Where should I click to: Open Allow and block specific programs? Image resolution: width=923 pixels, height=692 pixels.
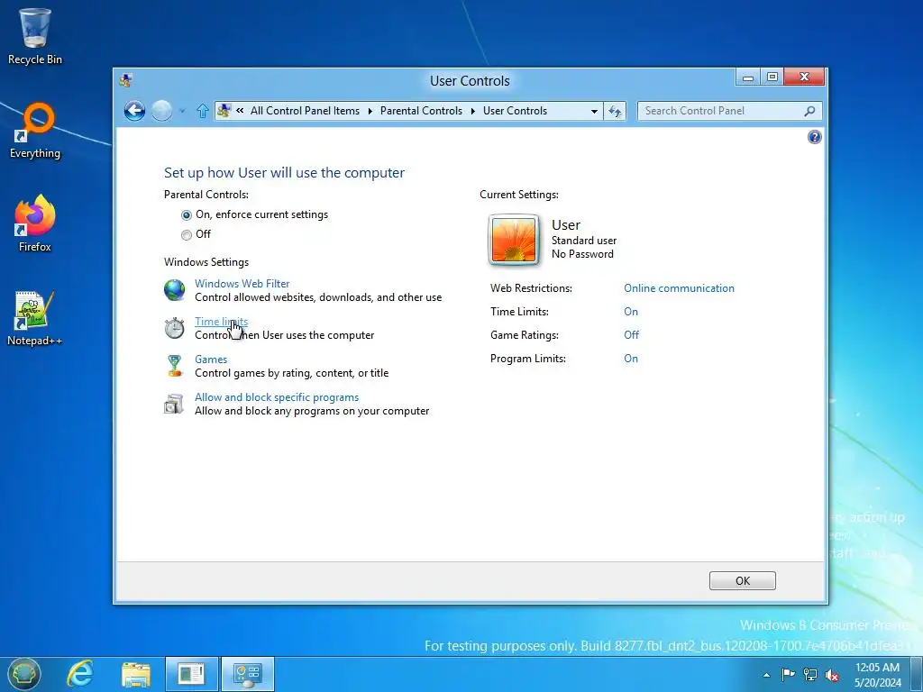[x=277, y=397]
